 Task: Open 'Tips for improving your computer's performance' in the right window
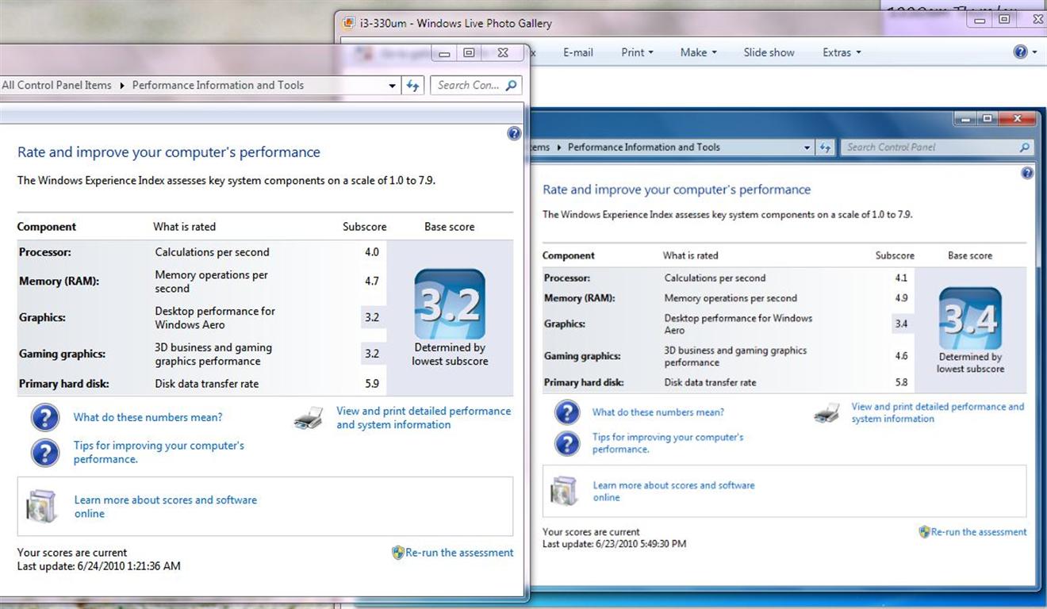668,443
